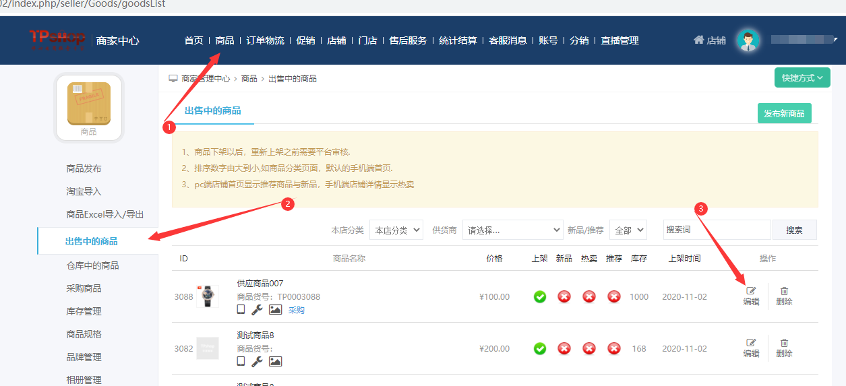This screenshot has height=386, width=846.
Task: Click the 店铺 home icon in header
Action: click(x=699, y=40)
